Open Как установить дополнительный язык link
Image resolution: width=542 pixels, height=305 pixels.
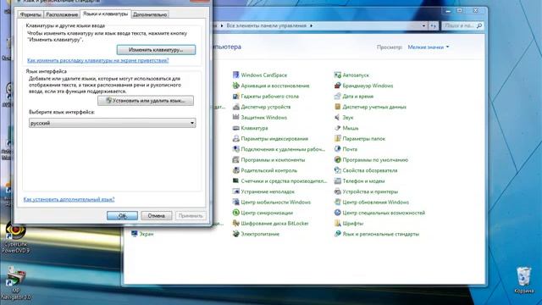pos(69,200)
